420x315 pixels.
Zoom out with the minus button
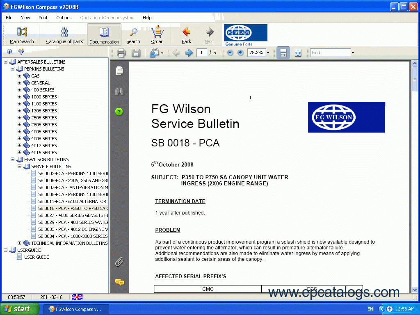click(x=230, y=53)
